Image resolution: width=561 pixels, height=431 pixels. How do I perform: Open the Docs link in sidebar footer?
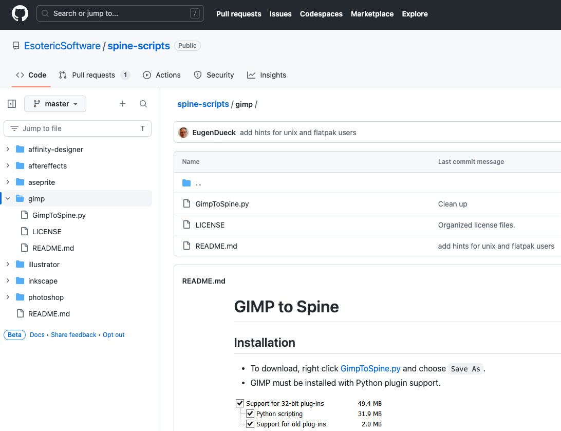(37, 335)
